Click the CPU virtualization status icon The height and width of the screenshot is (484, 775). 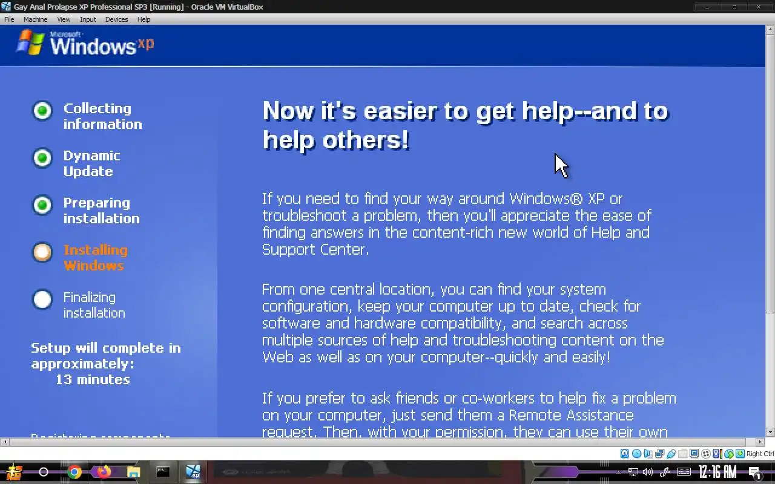pyautogui.click(x=717, y=454)
